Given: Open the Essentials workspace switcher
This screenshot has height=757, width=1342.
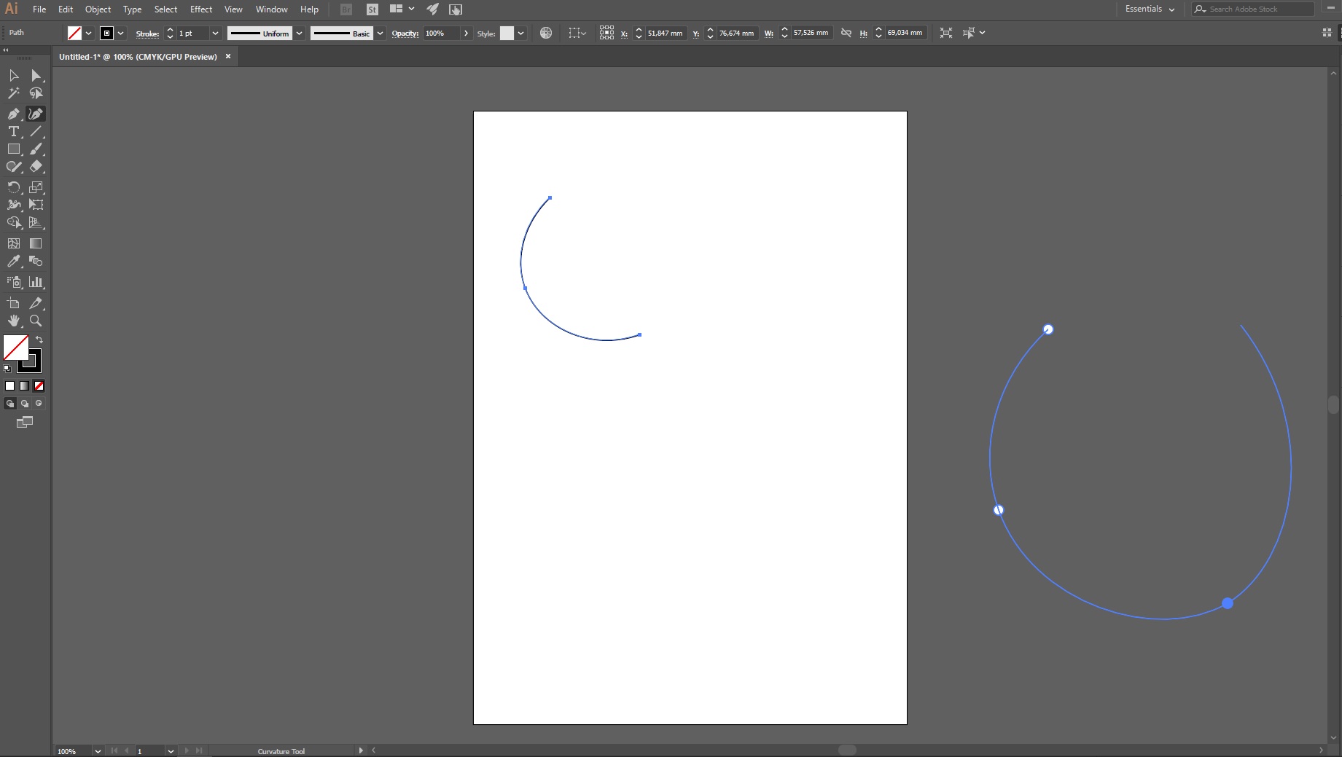Looking at the screenshot, I should click(x=1150, y=9).
